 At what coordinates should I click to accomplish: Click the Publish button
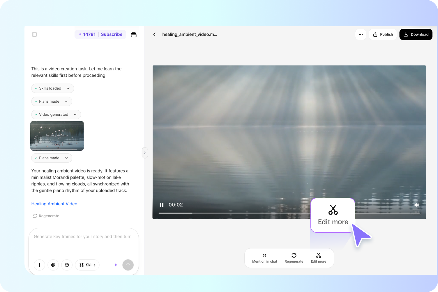[x=383, y=34]
